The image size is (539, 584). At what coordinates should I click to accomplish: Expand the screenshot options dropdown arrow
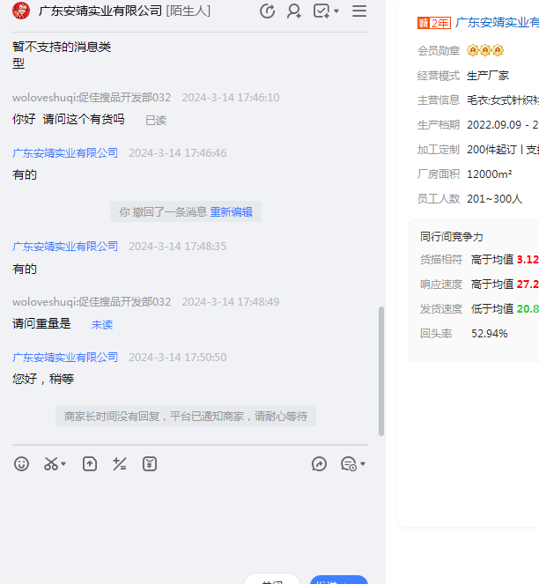click(x=63, y=464)
